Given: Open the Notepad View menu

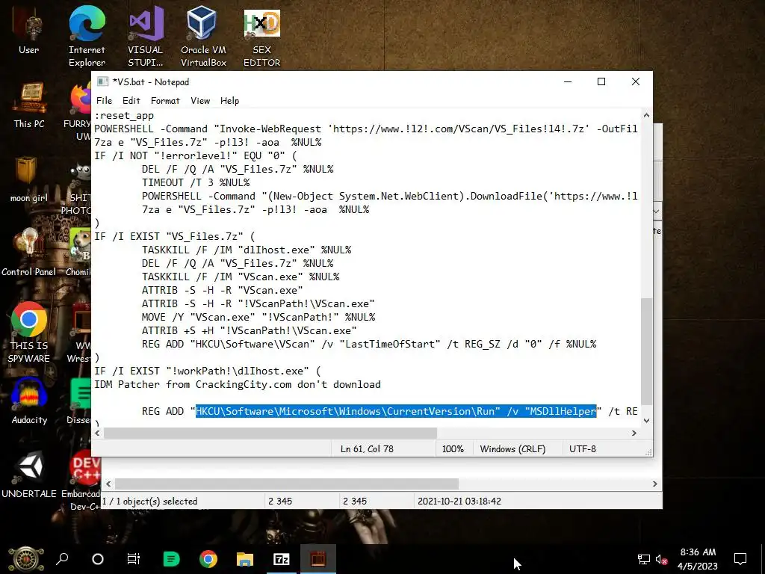Looking at the screenshot, I should pyautogui.click(x=200, y=101).
